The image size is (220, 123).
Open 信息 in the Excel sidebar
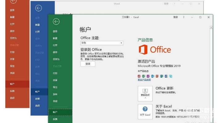pyautogui.click(x=55, y=31)
